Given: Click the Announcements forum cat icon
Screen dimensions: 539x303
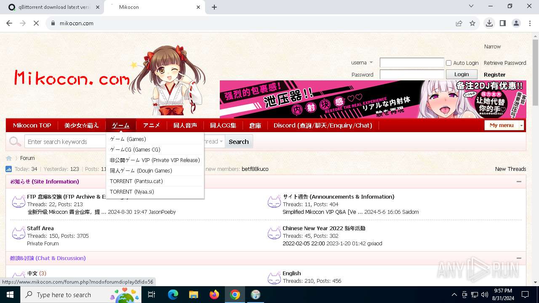Looking at the screenshot, I should point(274,202).
